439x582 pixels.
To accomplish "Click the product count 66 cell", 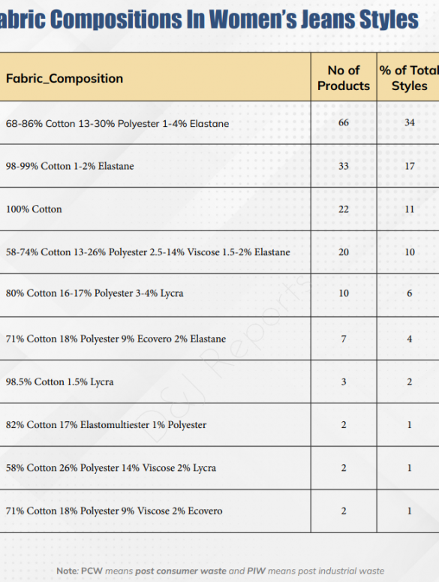I will coord(344,122).
